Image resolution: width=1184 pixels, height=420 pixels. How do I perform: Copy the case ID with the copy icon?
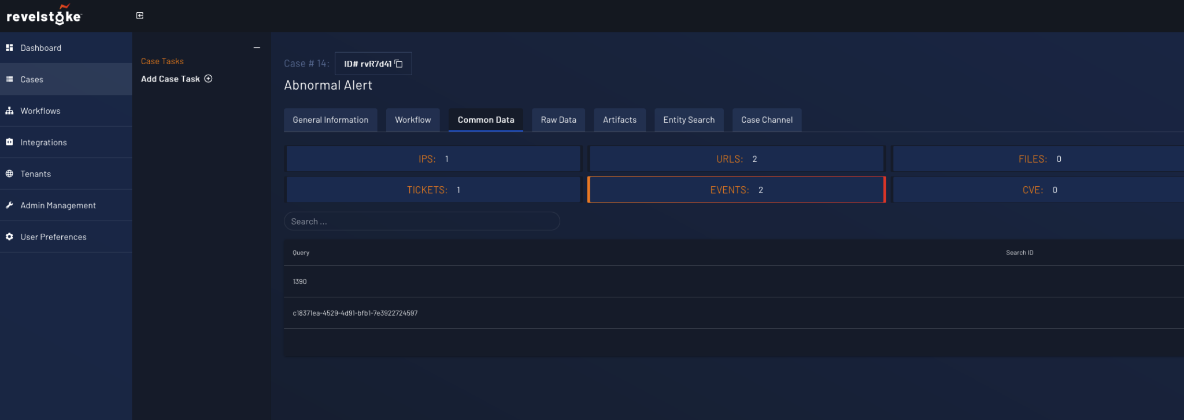[x=398, y=64]
